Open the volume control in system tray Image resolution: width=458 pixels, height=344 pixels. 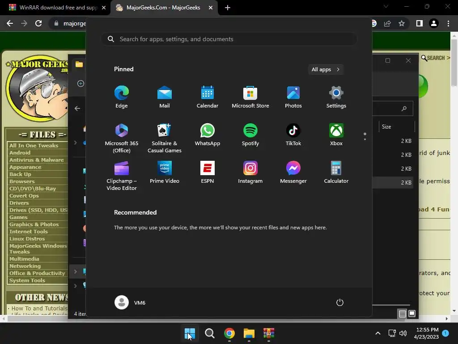coord(403,333)
